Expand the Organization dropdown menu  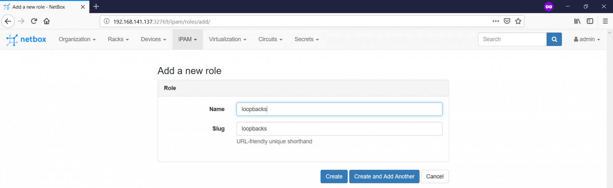(x=77, y=39)
